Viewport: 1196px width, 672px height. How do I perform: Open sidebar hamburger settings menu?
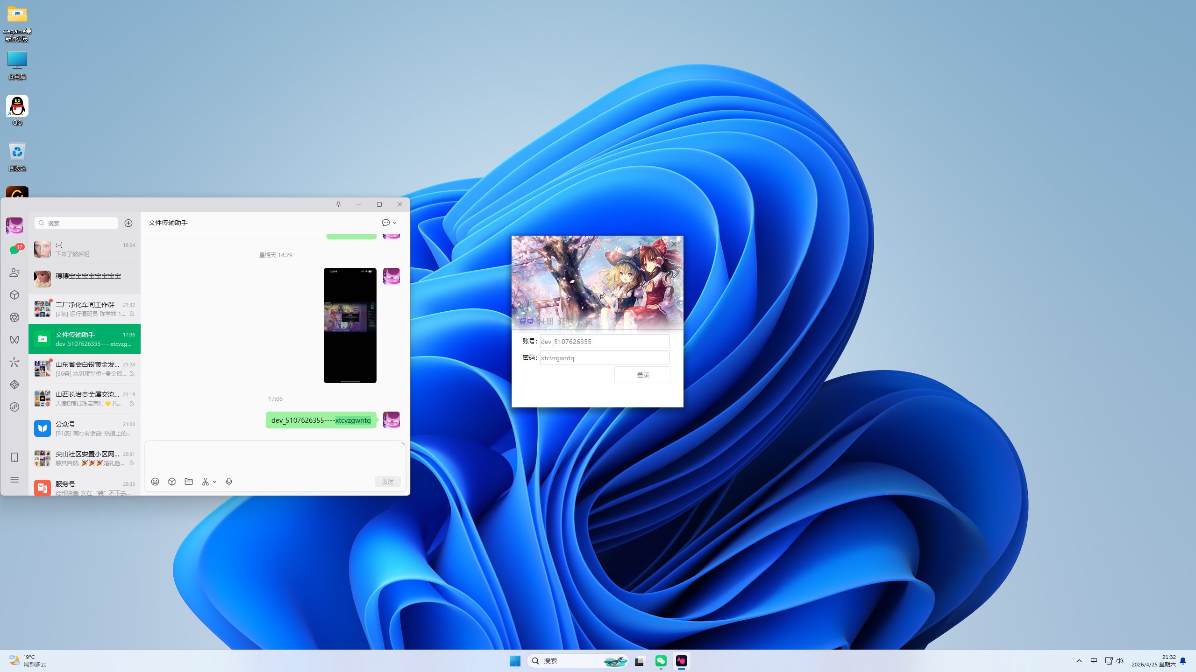(x=14, y=480)
